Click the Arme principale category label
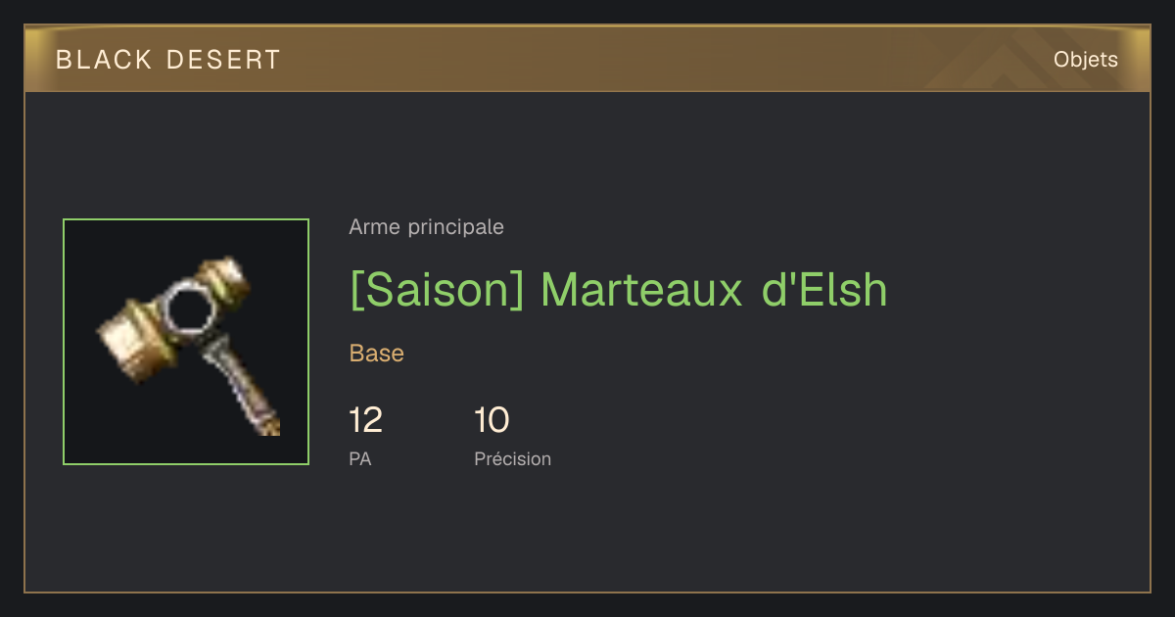1175x617 pixels. 427,227
